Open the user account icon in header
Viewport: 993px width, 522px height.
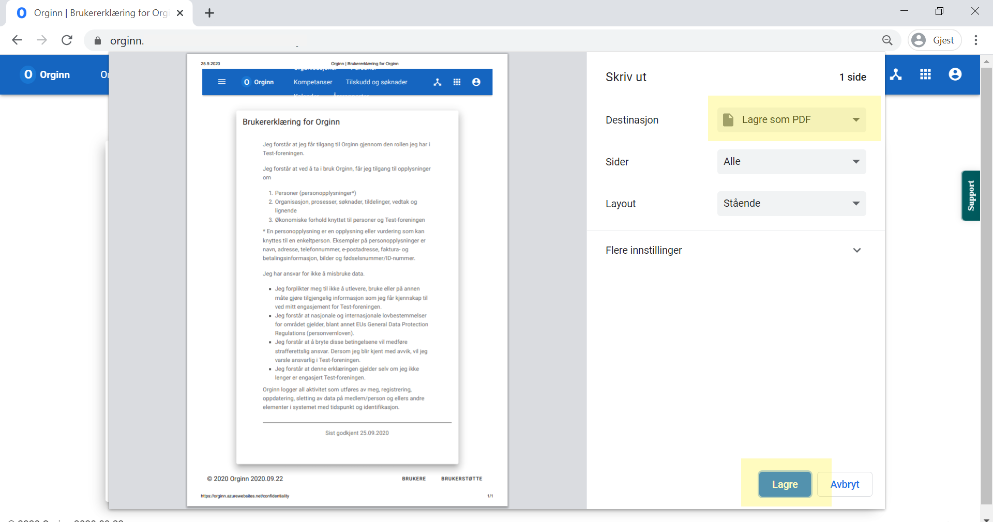coord(955,74)
